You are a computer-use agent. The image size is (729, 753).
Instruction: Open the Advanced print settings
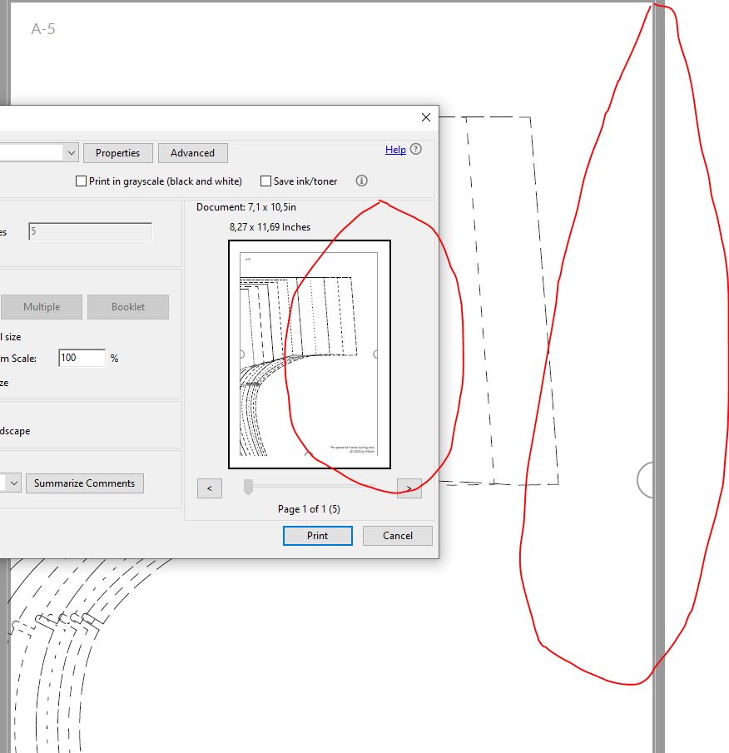tap(192, 152)
